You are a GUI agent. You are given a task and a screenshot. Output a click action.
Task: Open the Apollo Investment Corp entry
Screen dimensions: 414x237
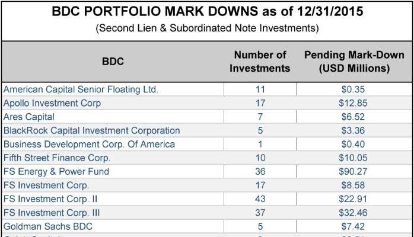pyautogui.click(x=52, y=103)
